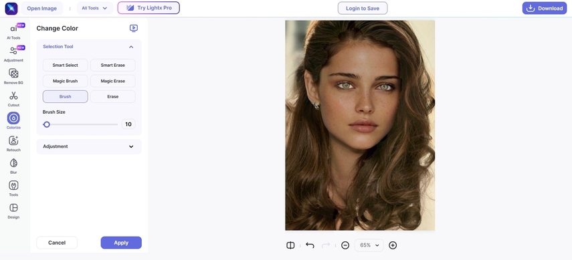Click Try Lightx Pro button
Viewport: 572px width, 260px height.
[149, 7]
